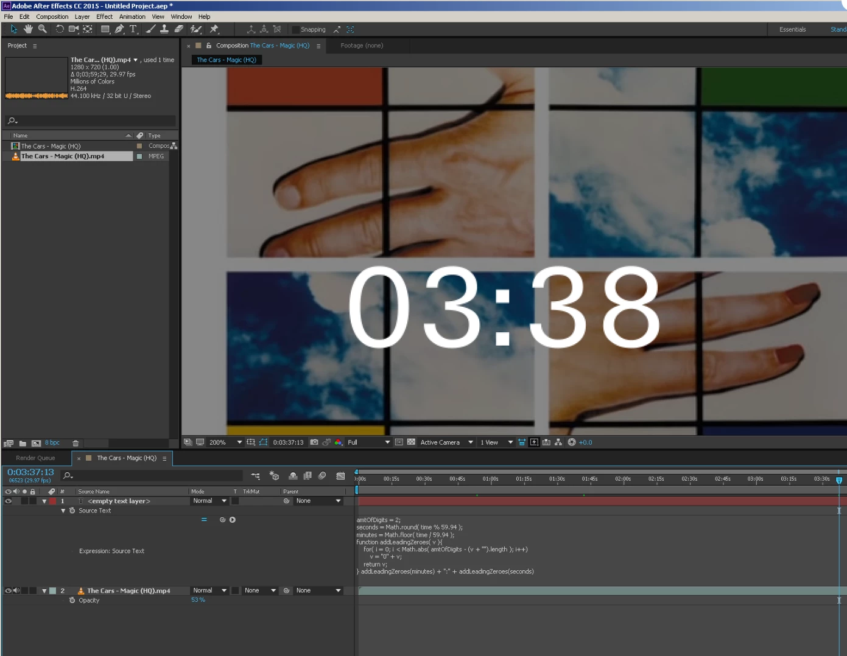The width and height of the screenshot is (847, 656).
Task: Open Mode dropdown for empty text layer
Action: (x=209, y=501)
